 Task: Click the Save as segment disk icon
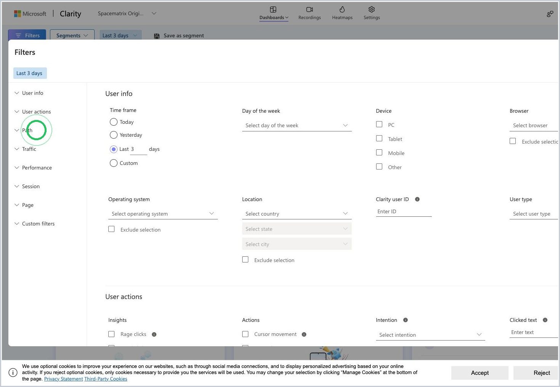[157, 36]
